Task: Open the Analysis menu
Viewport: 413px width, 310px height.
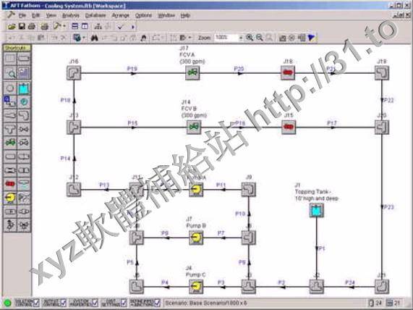Action: coord(71,15)
